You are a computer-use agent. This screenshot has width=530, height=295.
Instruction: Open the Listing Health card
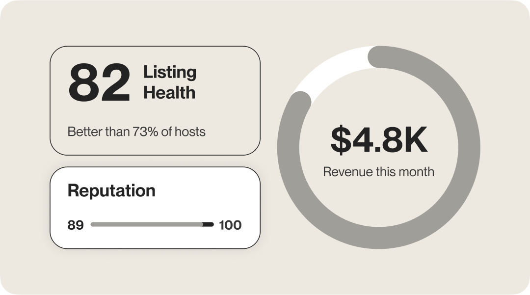point(155,101)
